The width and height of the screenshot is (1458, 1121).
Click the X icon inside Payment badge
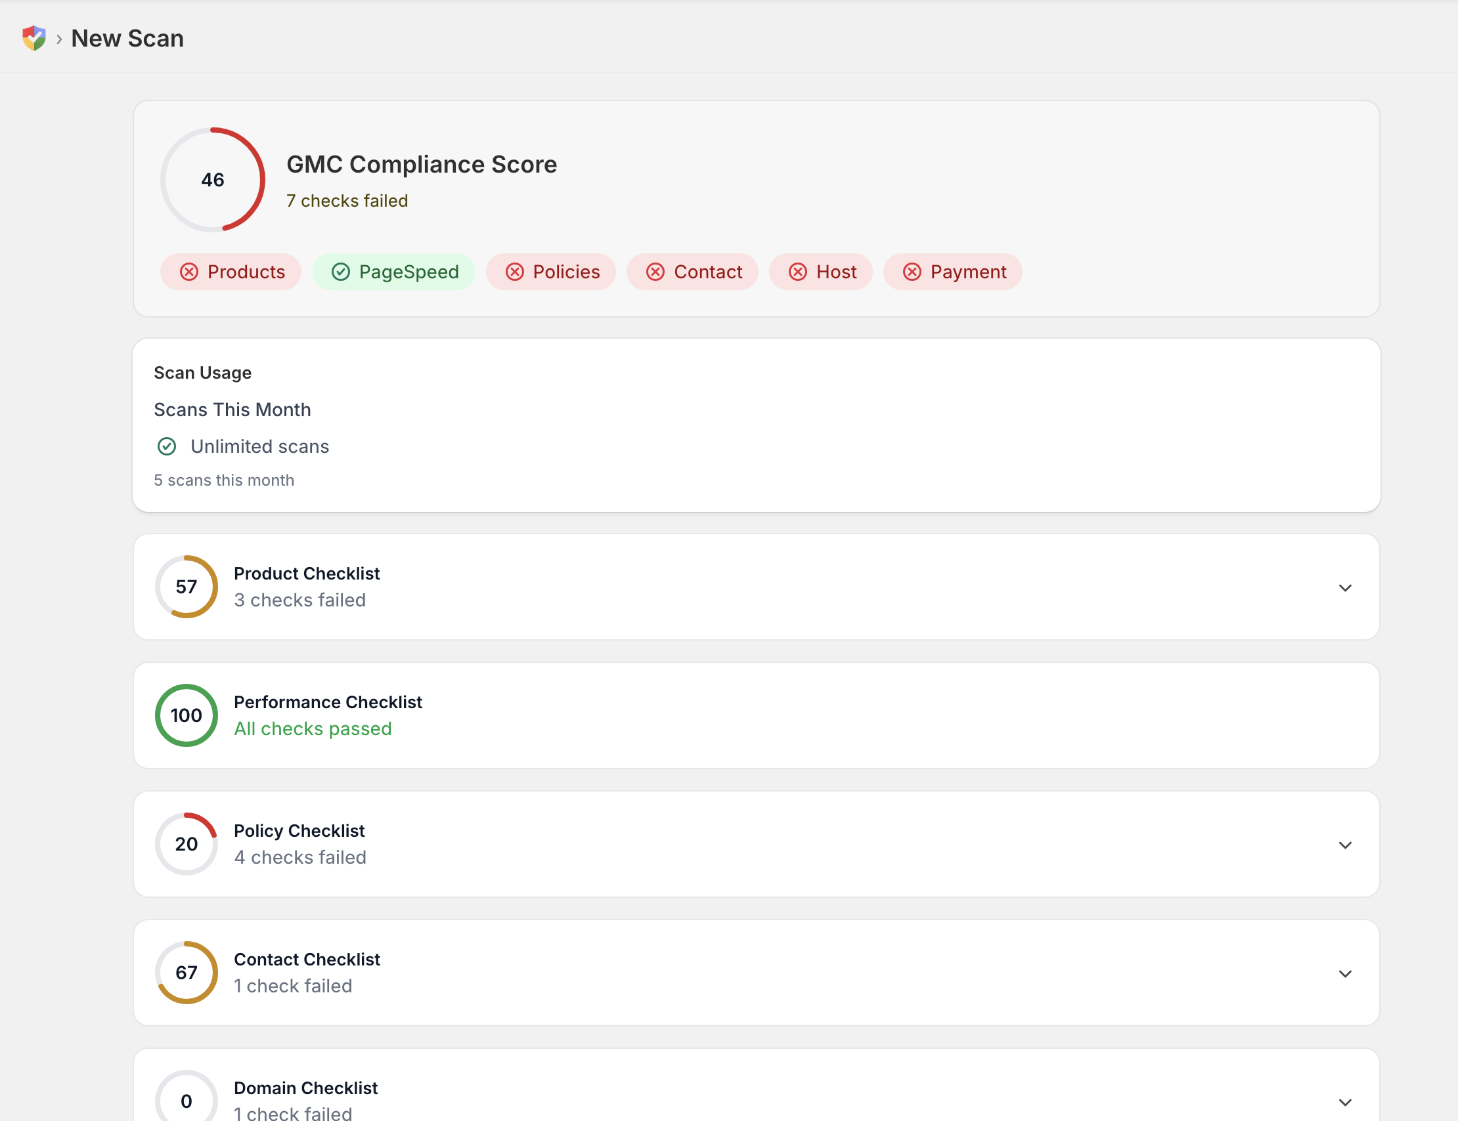[x=913, y=272]
